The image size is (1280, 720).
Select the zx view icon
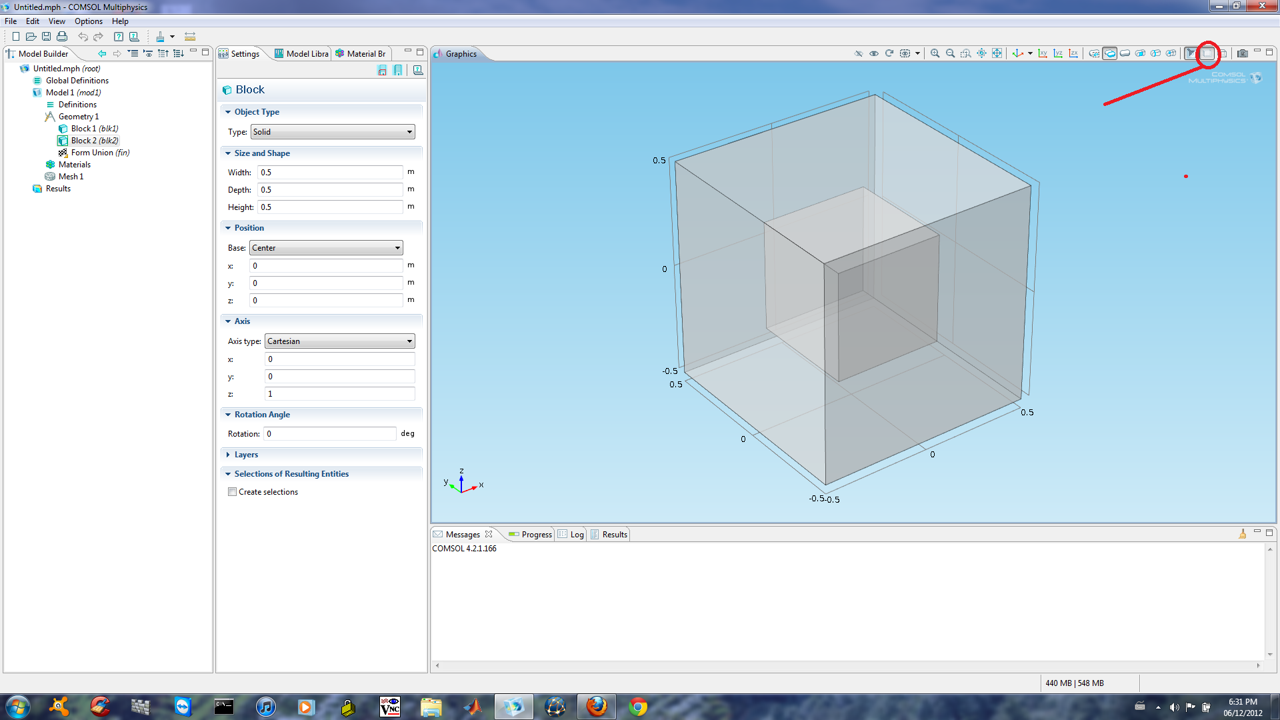point(1073,53)
